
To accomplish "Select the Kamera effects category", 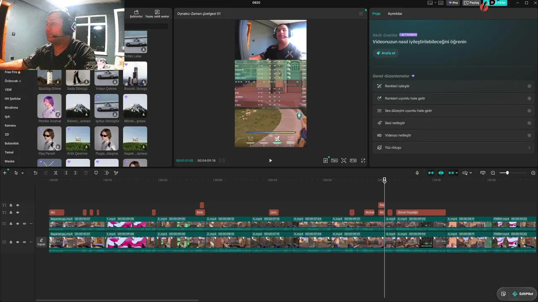I will coord(10,125).
